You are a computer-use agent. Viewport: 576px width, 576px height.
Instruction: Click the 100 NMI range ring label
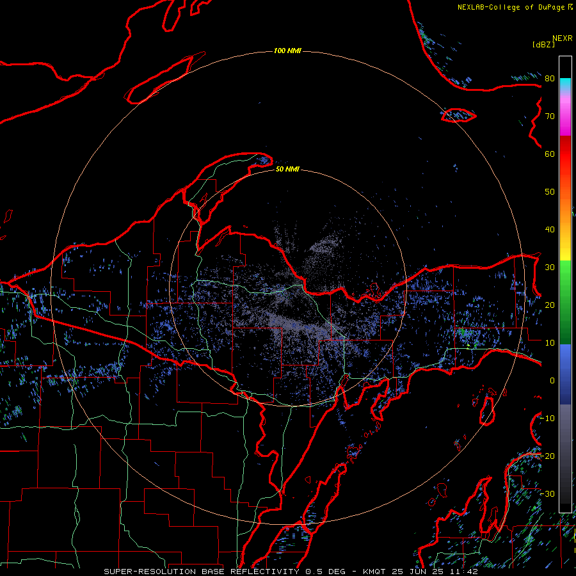(x=287, y=51)
